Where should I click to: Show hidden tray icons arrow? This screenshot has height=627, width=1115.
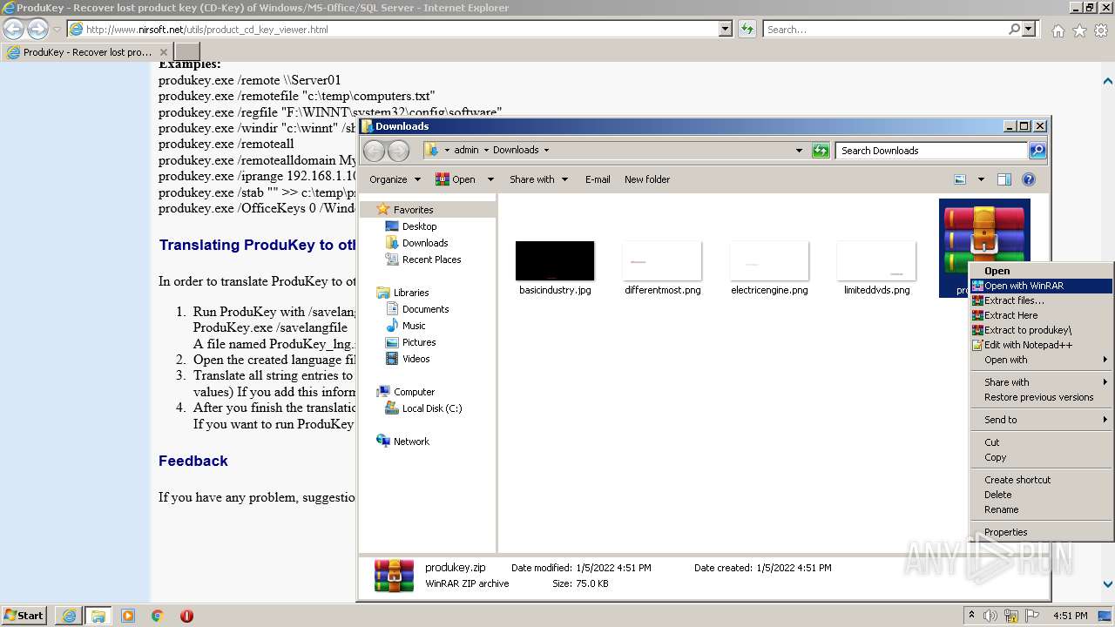[x=971, y=616]
